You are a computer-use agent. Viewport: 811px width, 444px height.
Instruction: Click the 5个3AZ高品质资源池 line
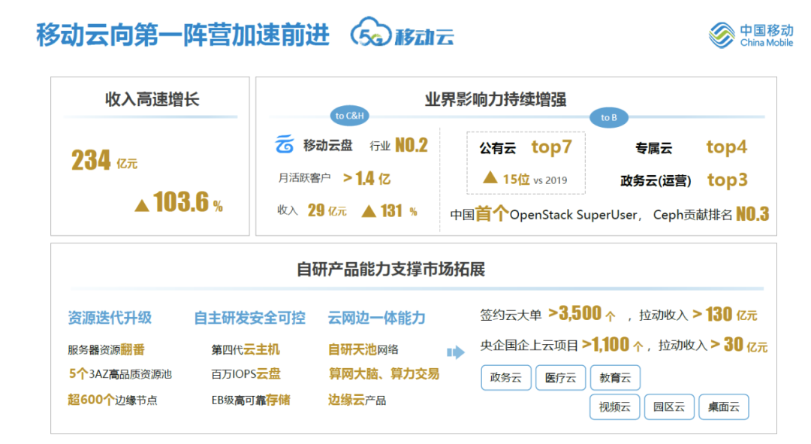point(120,374)
